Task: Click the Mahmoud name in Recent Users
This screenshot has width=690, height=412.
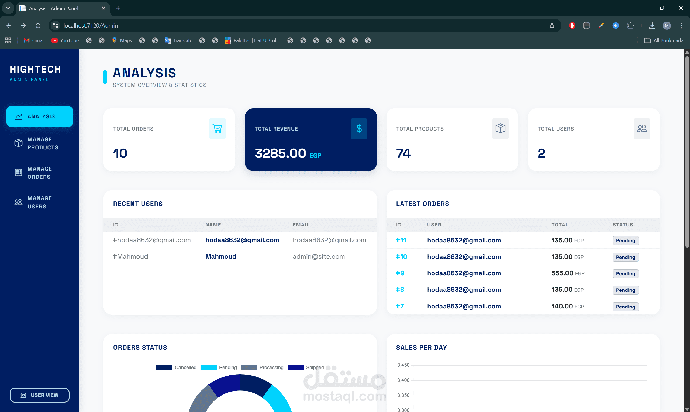Action: click(x=221, y=256)
